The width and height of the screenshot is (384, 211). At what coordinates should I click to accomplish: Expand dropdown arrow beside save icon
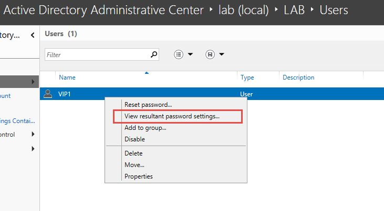click(222, 54)
